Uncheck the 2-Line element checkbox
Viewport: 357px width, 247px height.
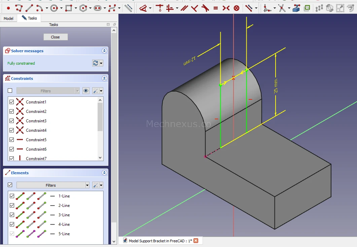12,205
